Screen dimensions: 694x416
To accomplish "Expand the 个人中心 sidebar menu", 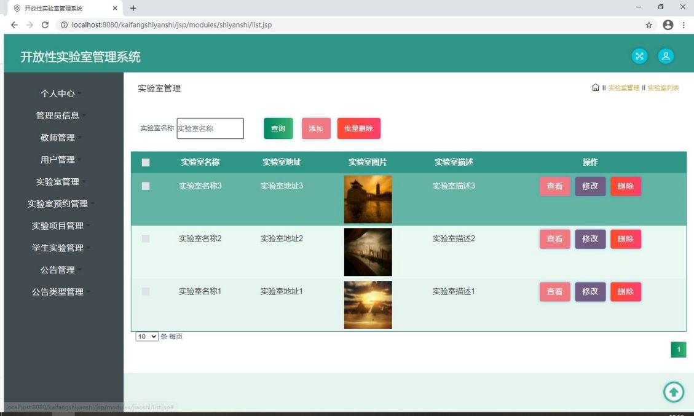I will click(x=58, y=93).
